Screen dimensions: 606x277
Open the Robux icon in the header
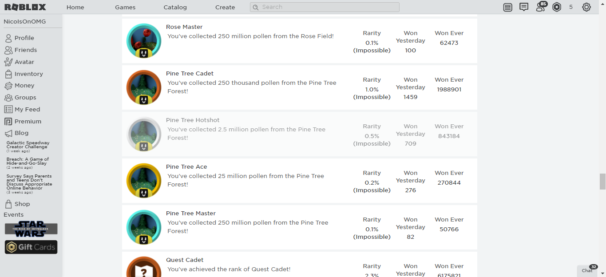[x=557, y=7]
